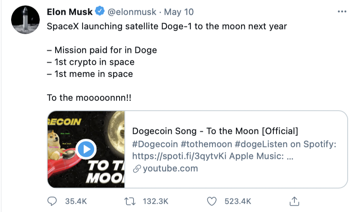Click the reply speech bubble icon
Viewport: 356px width, 212px height.
tap(52, 201)
